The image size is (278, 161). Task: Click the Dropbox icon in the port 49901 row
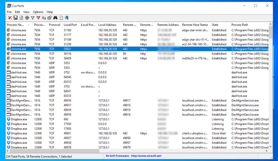pyautogui.click(x=9, y=133)
